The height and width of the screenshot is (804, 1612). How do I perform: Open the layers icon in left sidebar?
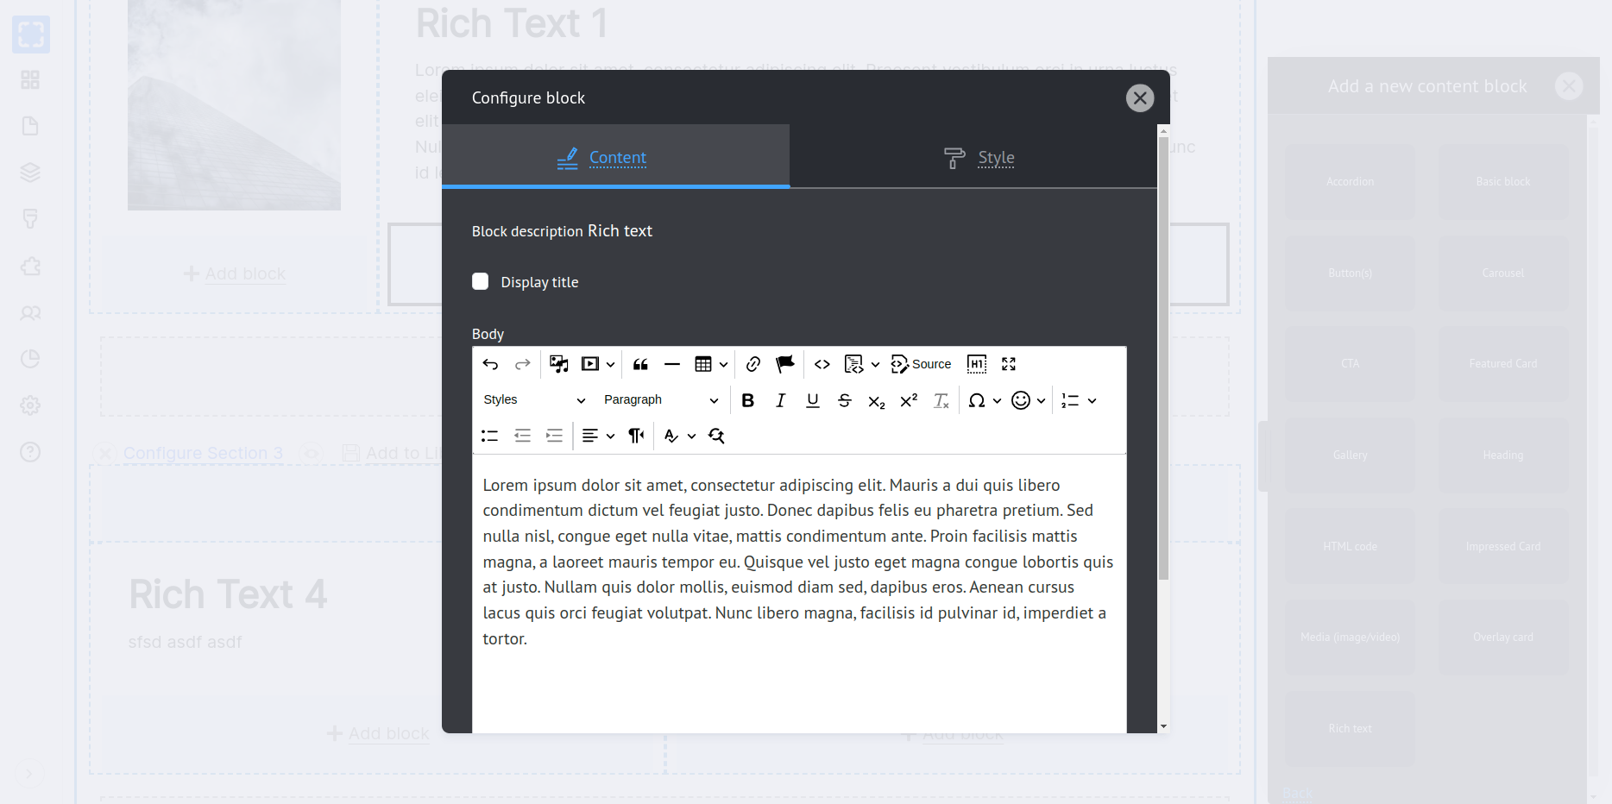tap(30, 173)
